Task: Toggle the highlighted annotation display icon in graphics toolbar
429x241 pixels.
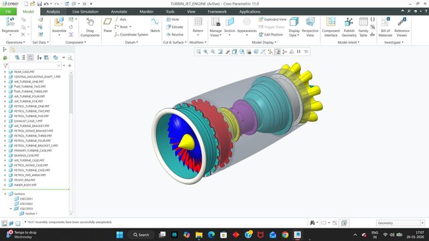Action: tap(277, 52)
